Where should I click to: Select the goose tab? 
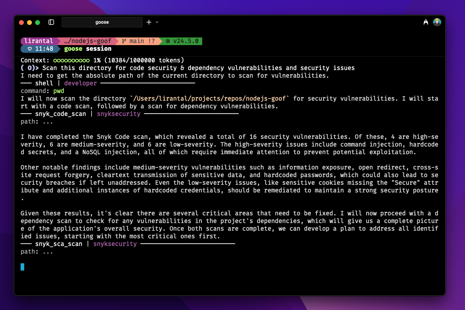click(102, 22)
